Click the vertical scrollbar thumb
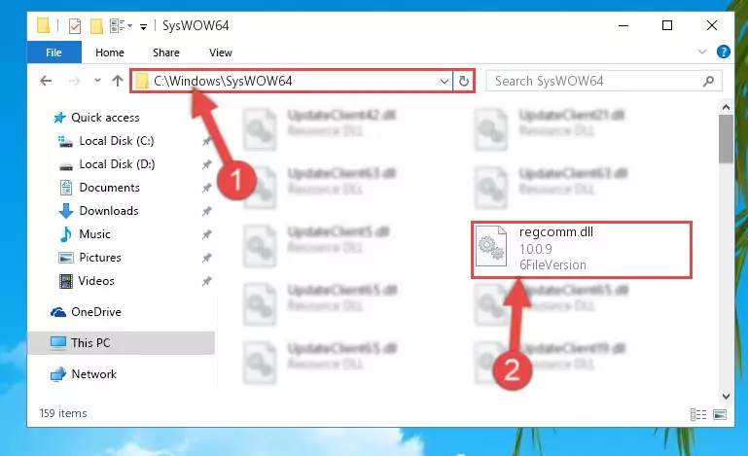The width and height of the screenshot is (748, 456). click(x=726, y=139)
